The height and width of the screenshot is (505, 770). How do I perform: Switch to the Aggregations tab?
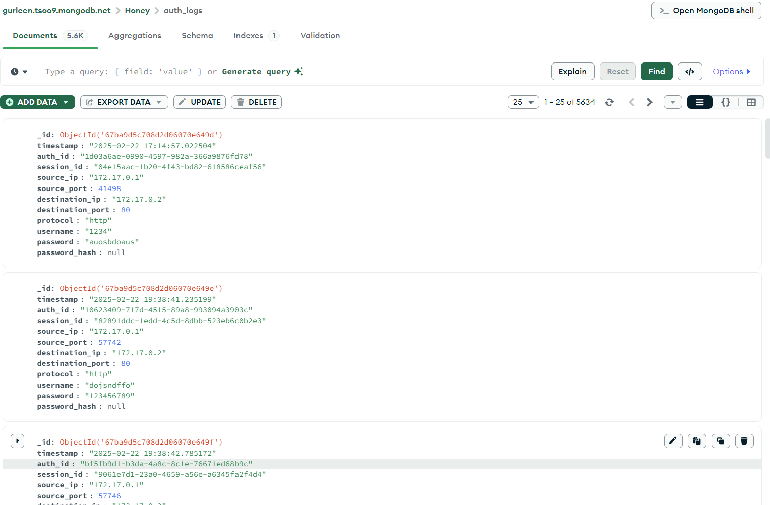(135, 36)
